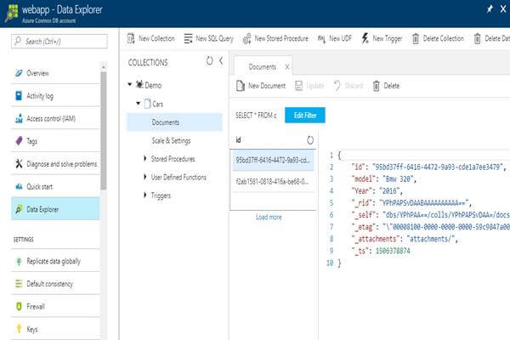This screenshot has width=510, height=340.
Task: Click the New Document page icon
Action: point(240,86)
